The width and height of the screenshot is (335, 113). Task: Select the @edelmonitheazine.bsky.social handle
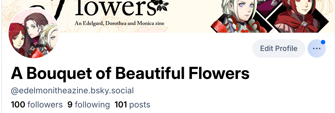[72, 91]
